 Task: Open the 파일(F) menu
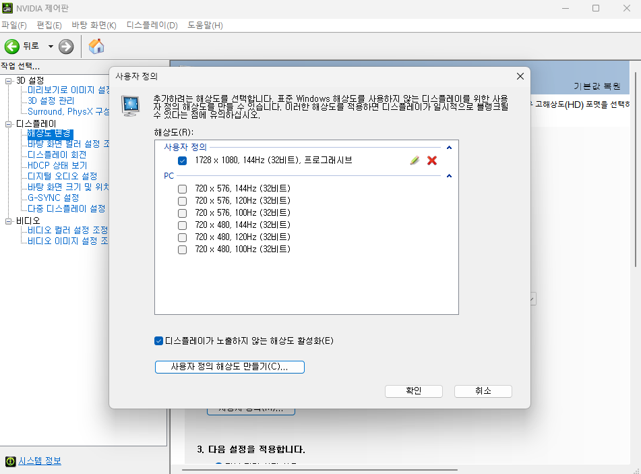click(14, 26)
